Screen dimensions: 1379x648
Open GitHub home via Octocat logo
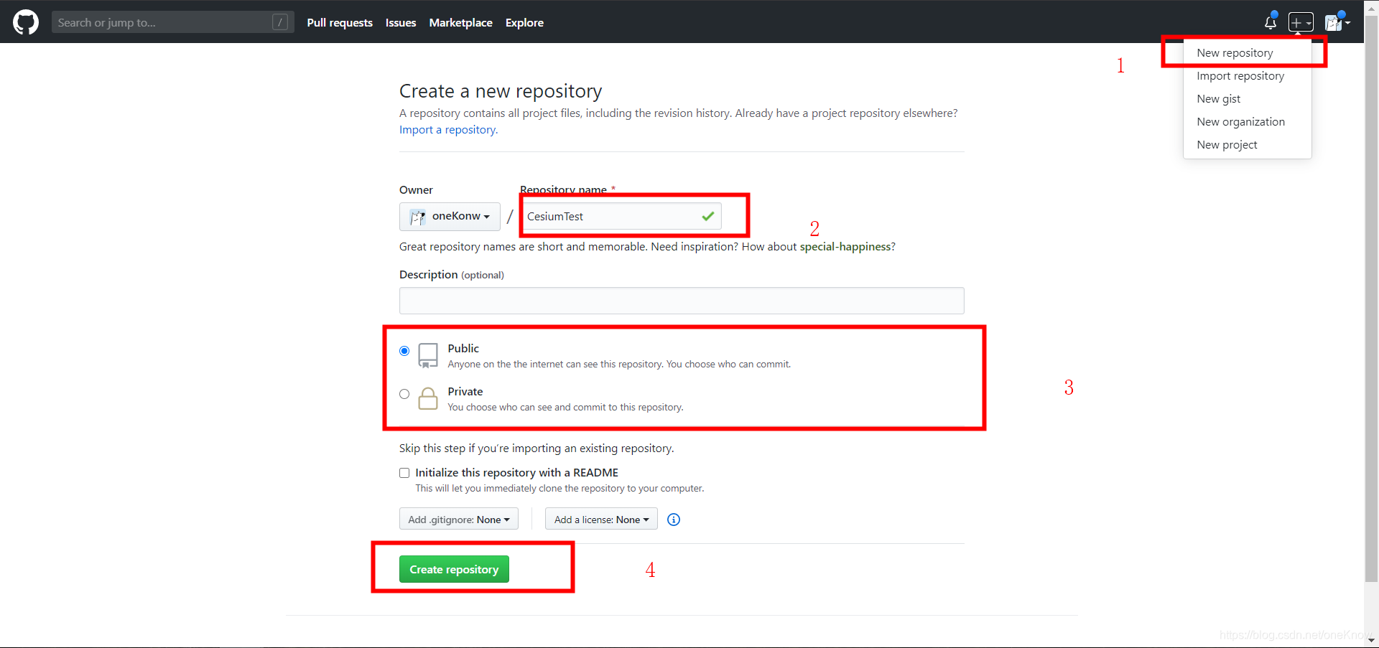pos(26,22)
